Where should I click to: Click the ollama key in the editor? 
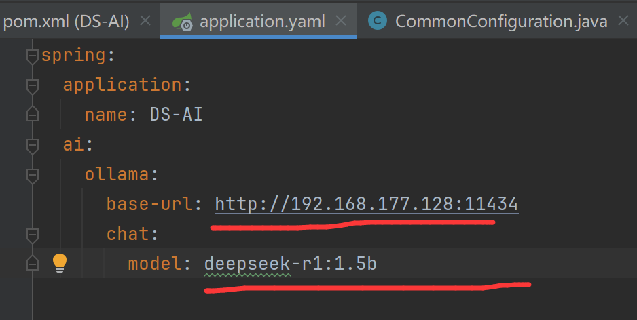coord(116,174)
